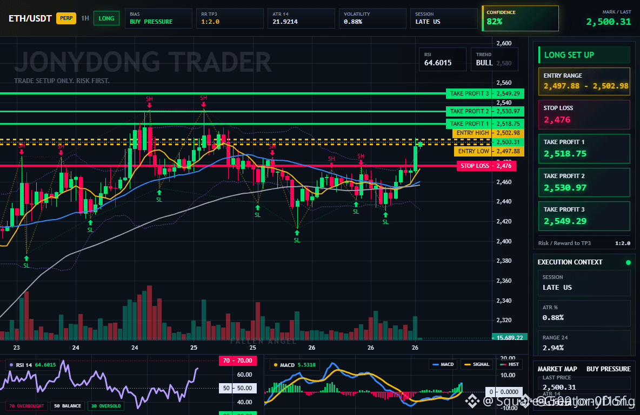Click the red 70 level tag on RSI pane
Image resolution: width=640 pixels, height=415 pixels.
(237, 360)
